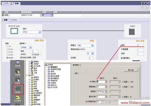Select the RS422 type radio button
151x106 pixels.
[7, 52]
